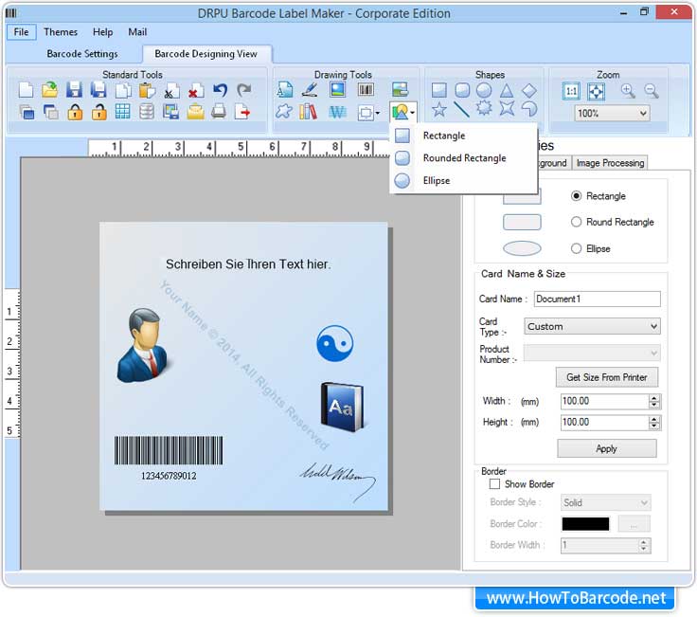
Task: Open the Mail menu
Action: pos(137,32)
